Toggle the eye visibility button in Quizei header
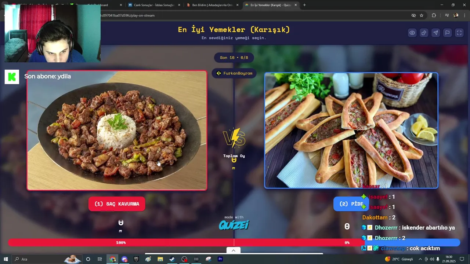This screenshot has width=470, height=264. (x=412, y=33)
